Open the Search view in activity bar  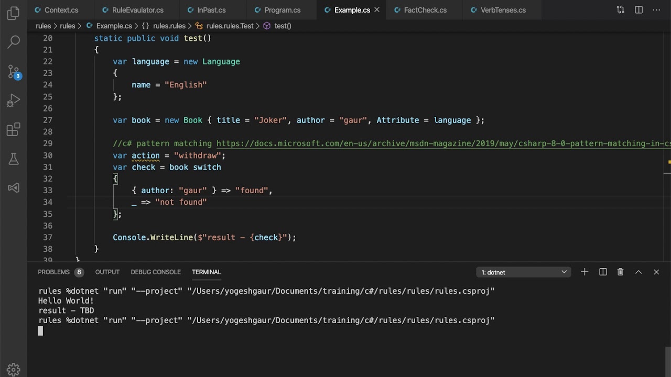point(14,42)
